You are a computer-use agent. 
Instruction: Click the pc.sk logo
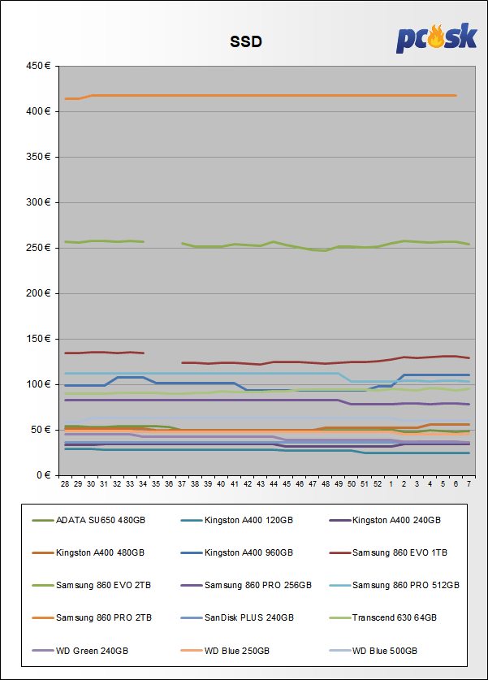(436, 38)
